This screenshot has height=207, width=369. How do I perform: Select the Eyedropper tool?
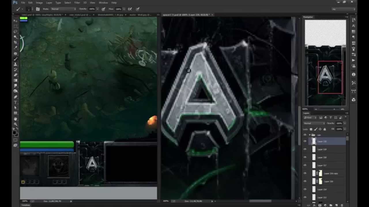16,48
